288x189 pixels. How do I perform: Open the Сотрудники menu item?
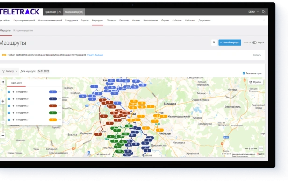(71, 21)
